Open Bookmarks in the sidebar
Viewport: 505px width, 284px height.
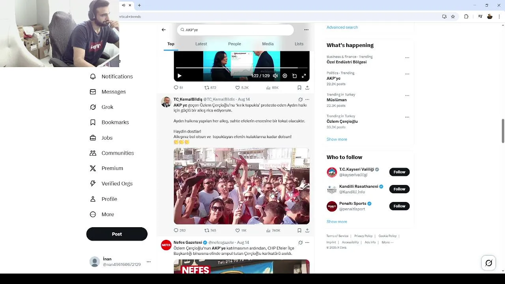click(x=110, y=122)
